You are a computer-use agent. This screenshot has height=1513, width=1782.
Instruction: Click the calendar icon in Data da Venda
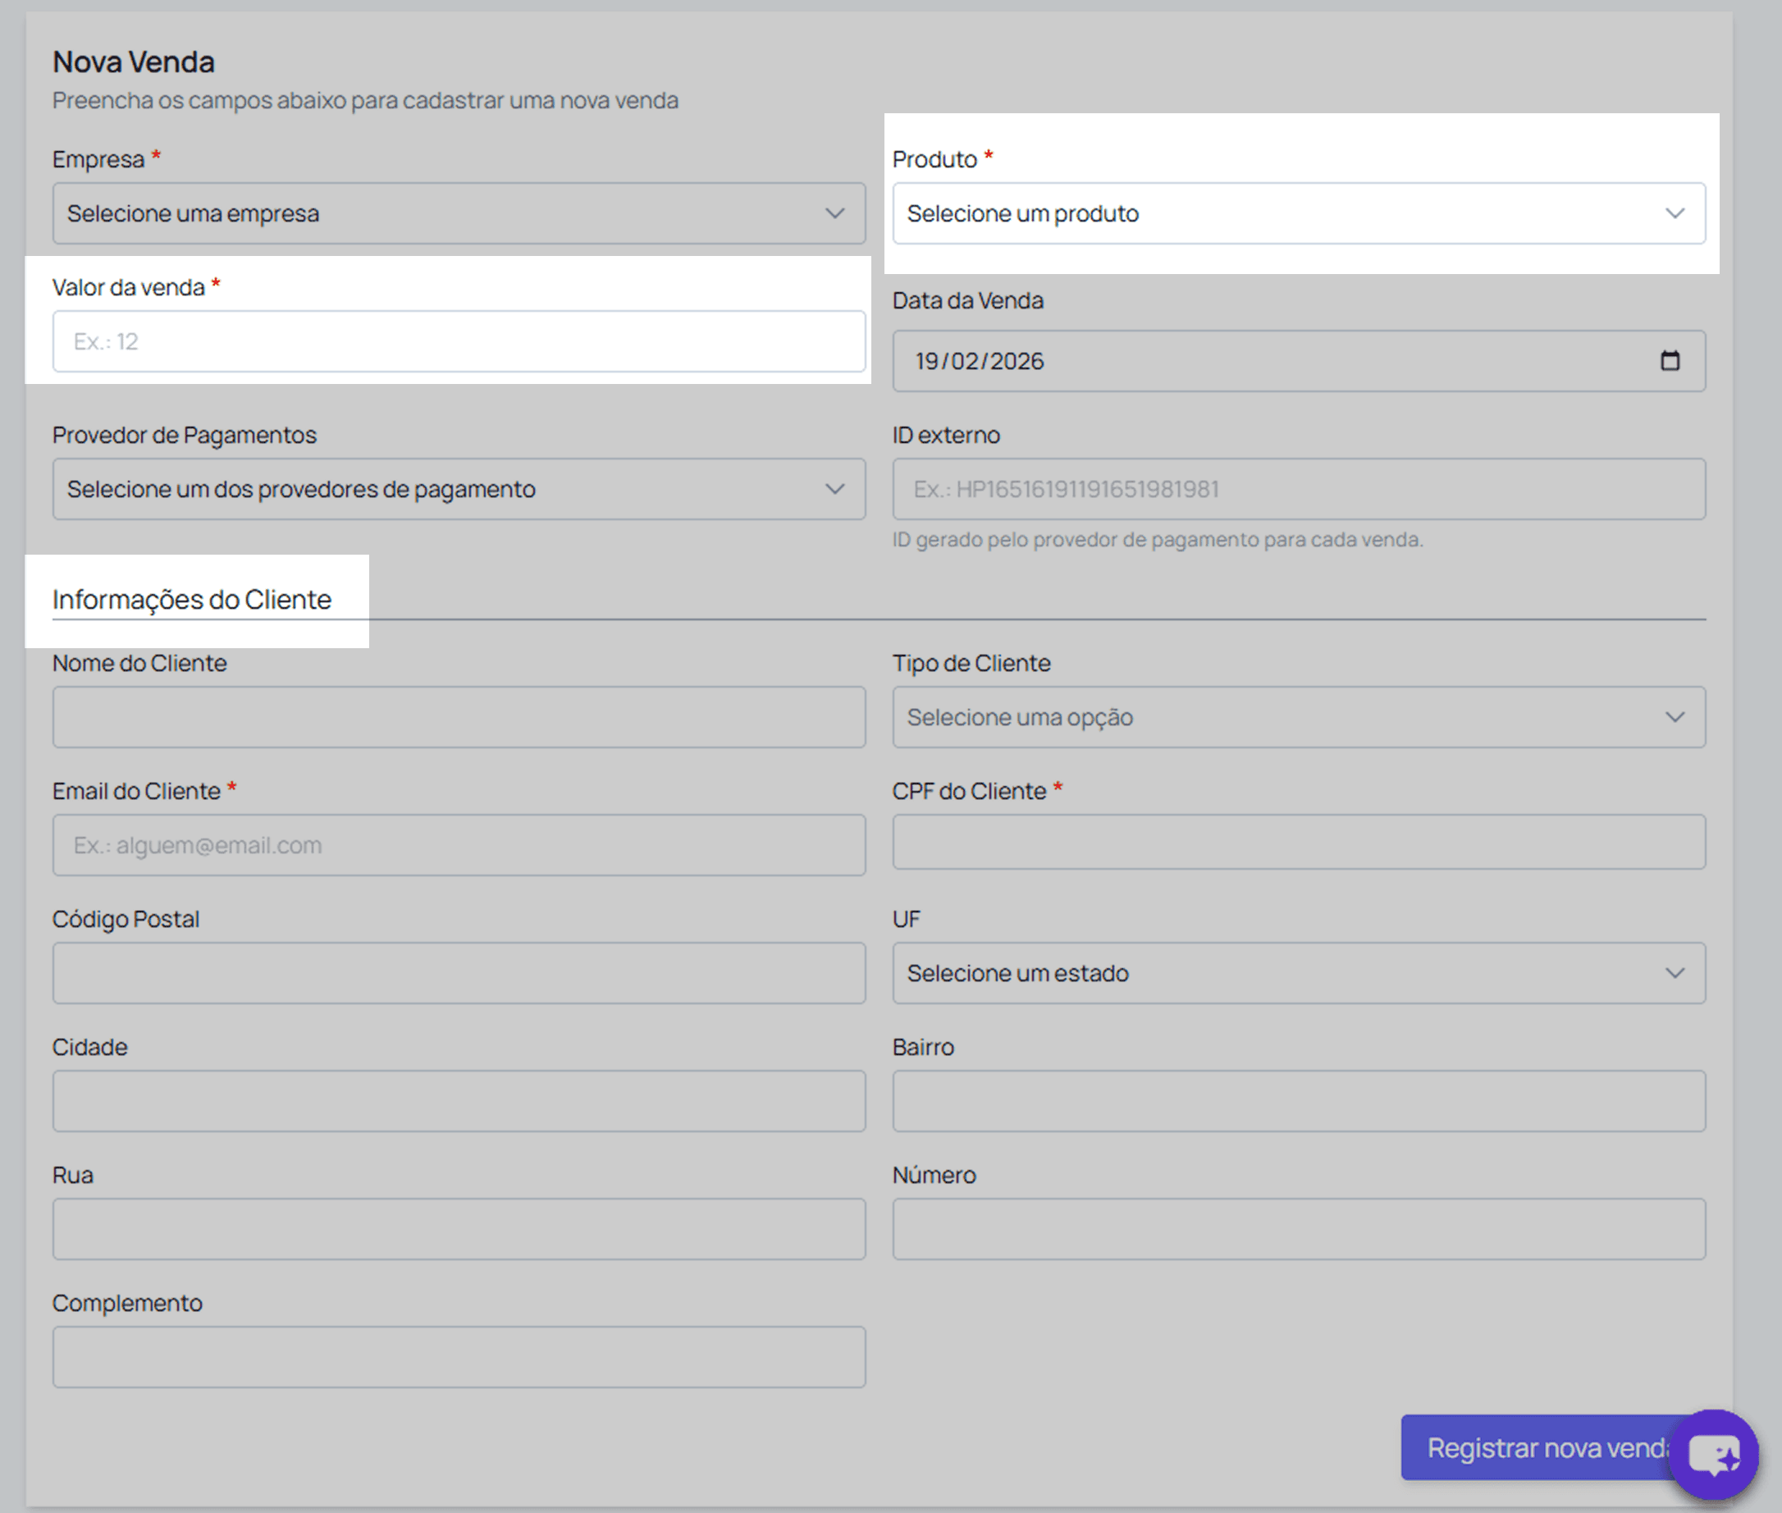point(1669,361)
